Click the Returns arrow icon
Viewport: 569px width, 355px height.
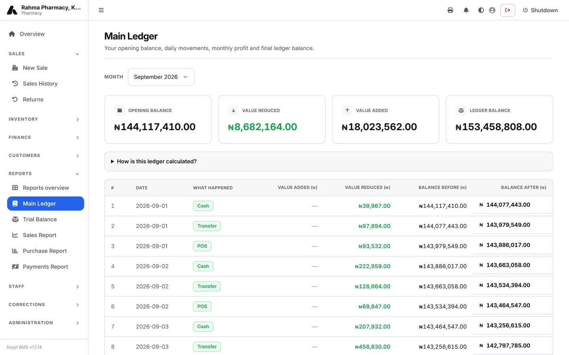coord(15,99)
